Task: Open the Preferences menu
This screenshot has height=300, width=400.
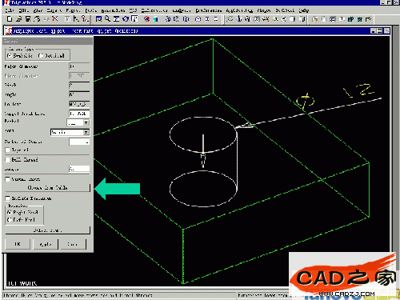Action: pos(209,10)
